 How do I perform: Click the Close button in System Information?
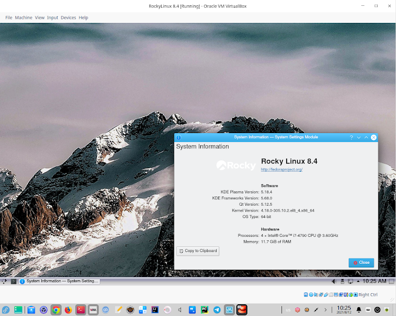361,263
